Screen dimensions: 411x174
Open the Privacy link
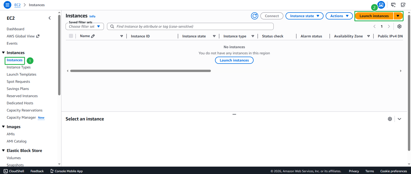[x=354, y=171]
